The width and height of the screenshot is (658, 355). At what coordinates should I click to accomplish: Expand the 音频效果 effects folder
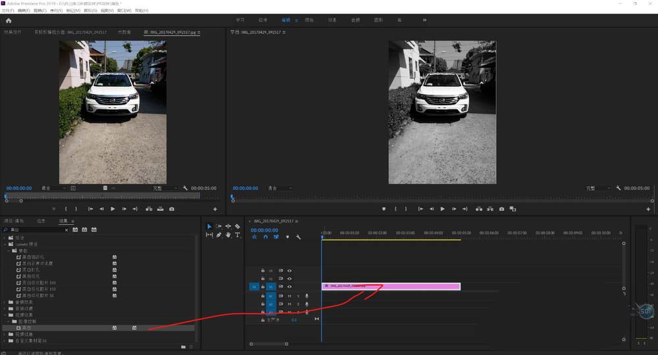tap(5, 303)
